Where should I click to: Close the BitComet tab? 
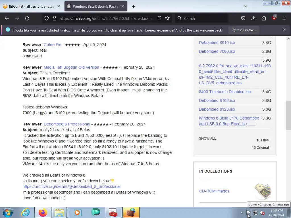pos(59,6)
